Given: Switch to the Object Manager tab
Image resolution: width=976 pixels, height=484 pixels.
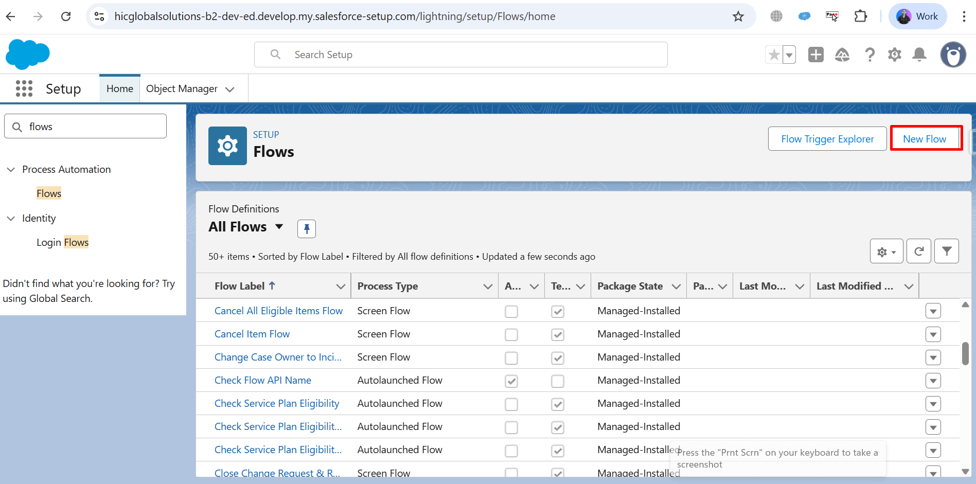Looking at the screenshot, I should click(182, 89).
